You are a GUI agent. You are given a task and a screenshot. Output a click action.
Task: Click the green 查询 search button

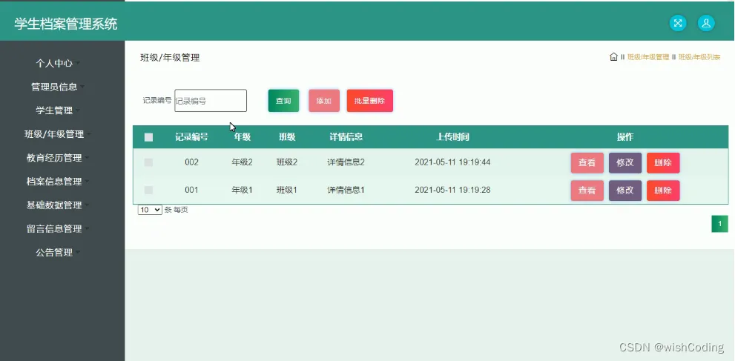tap(283, 101)
